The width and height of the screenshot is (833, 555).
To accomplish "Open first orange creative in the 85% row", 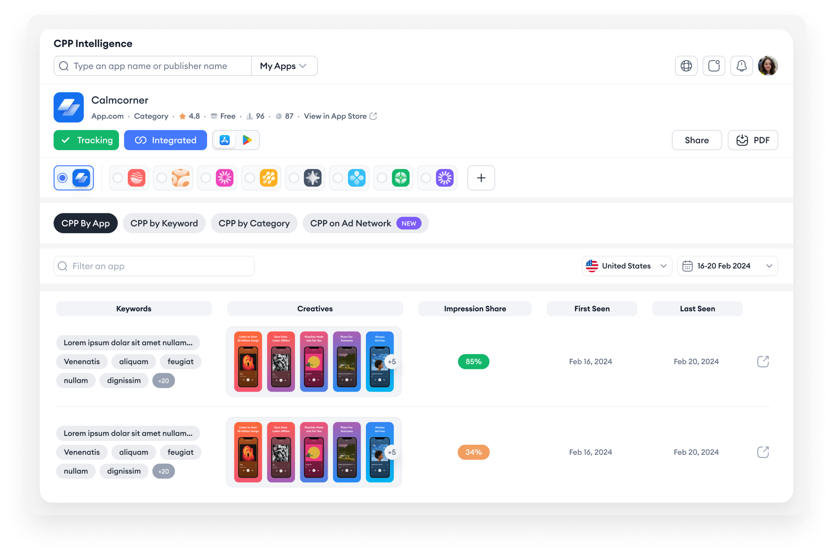I will pos(248,361).
